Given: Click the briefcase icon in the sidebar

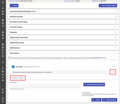Looking at the screenshot, I should pos(3,72).
